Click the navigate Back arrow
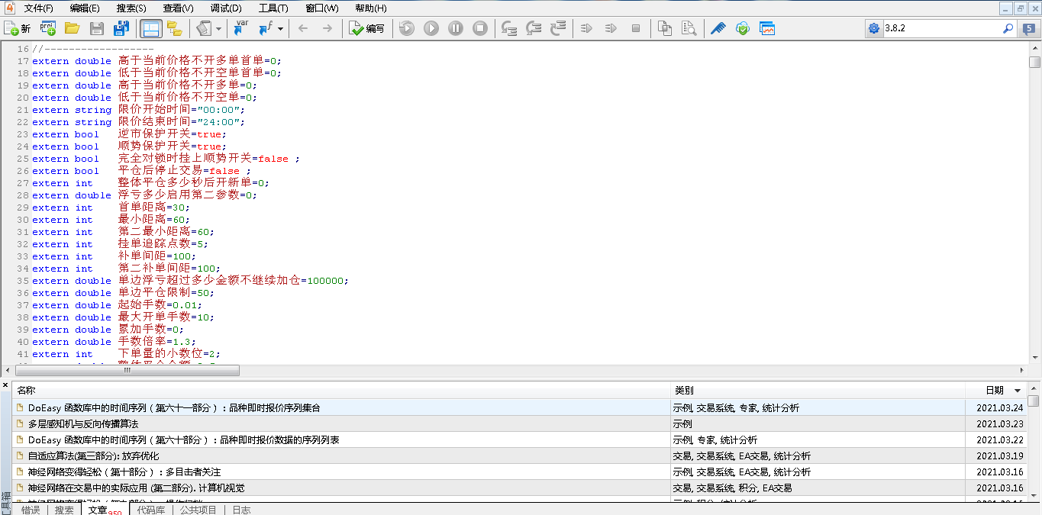 click(303, 28)
